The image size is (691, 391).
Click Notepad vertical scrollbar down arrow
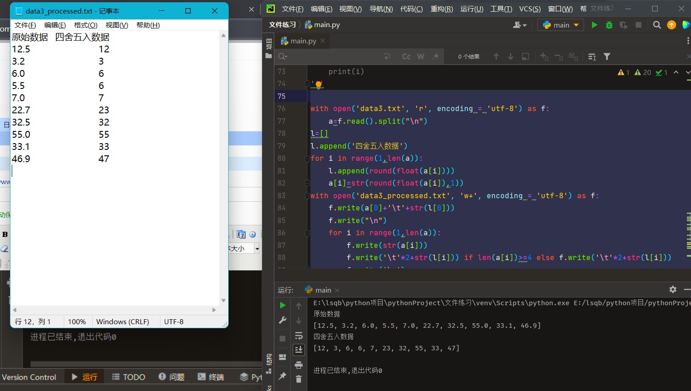[x=223, y=300]
